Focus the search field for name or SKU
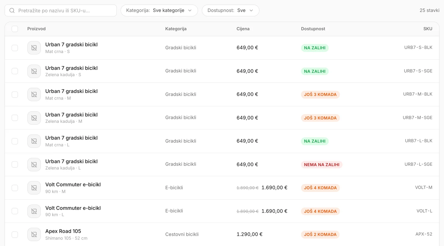This screenshot has height=246, width=444. coord(60,11)
